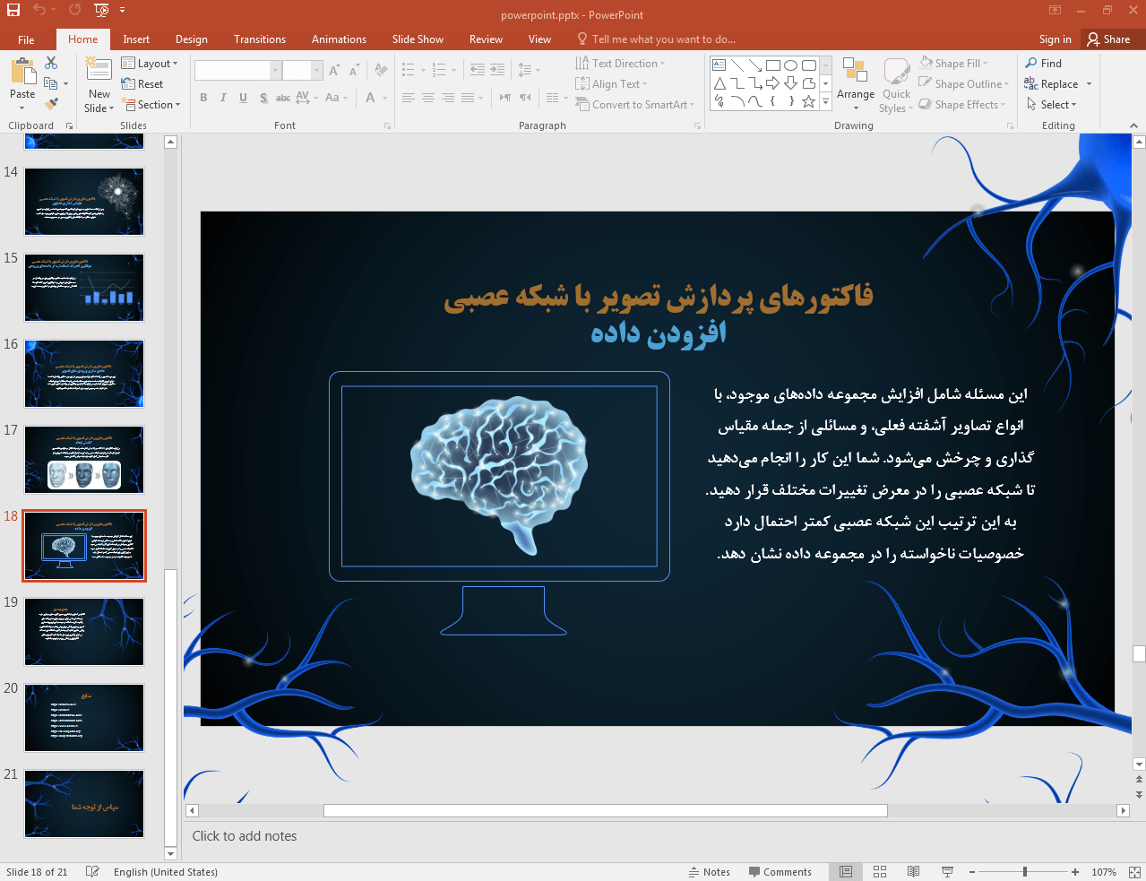This screenshot has width=1146, height=881.
Task: Select the Format Painter brush
Action: [51, 104]
